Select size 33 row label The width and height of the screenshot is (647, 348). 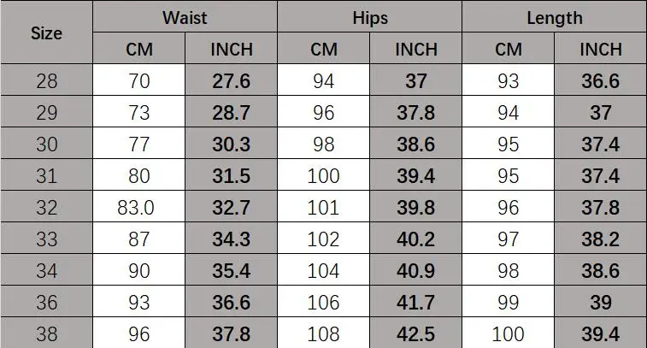(x=47, y=239)
